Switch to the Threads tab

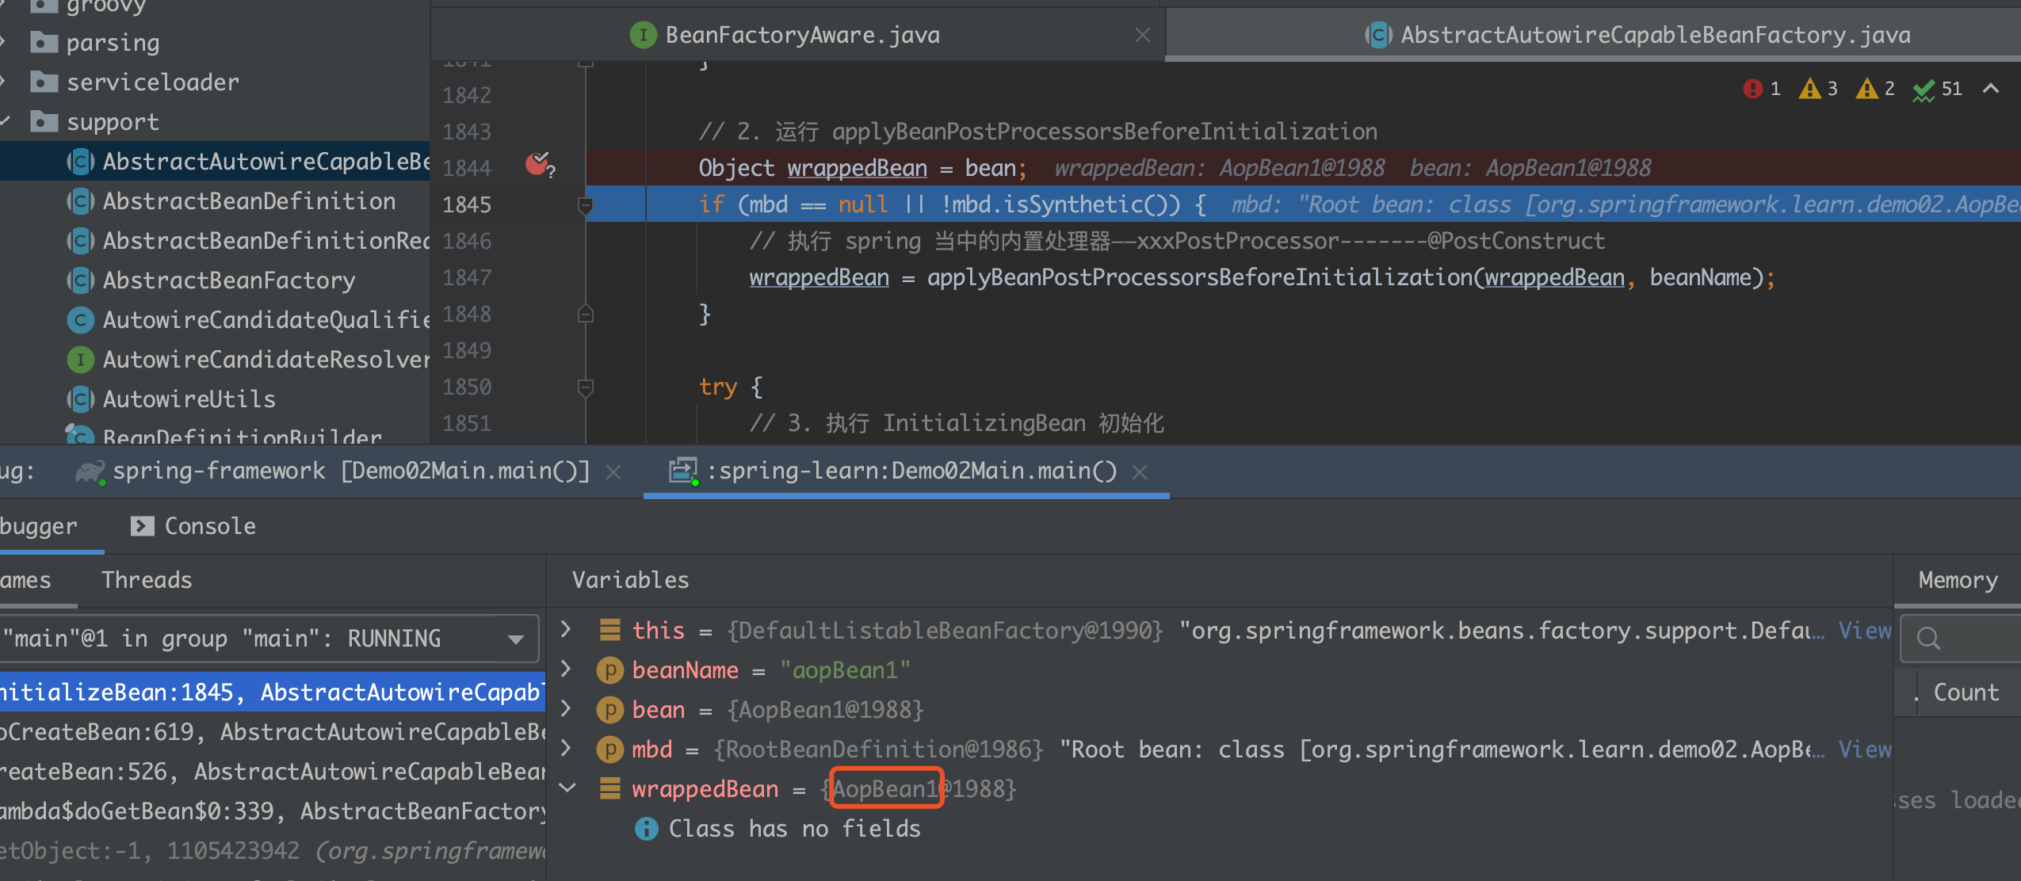coord(147,580)
